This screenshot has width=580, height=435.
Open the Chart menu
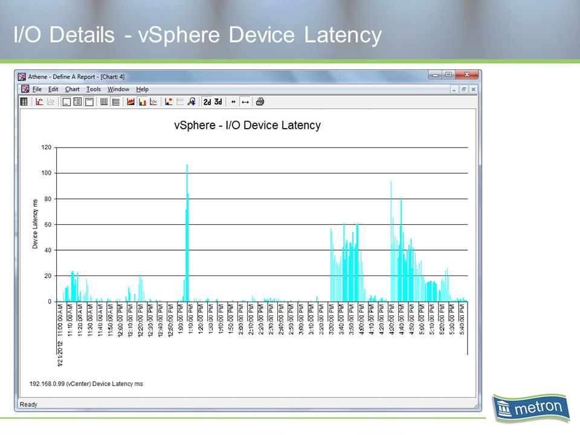tap(72, 89)
